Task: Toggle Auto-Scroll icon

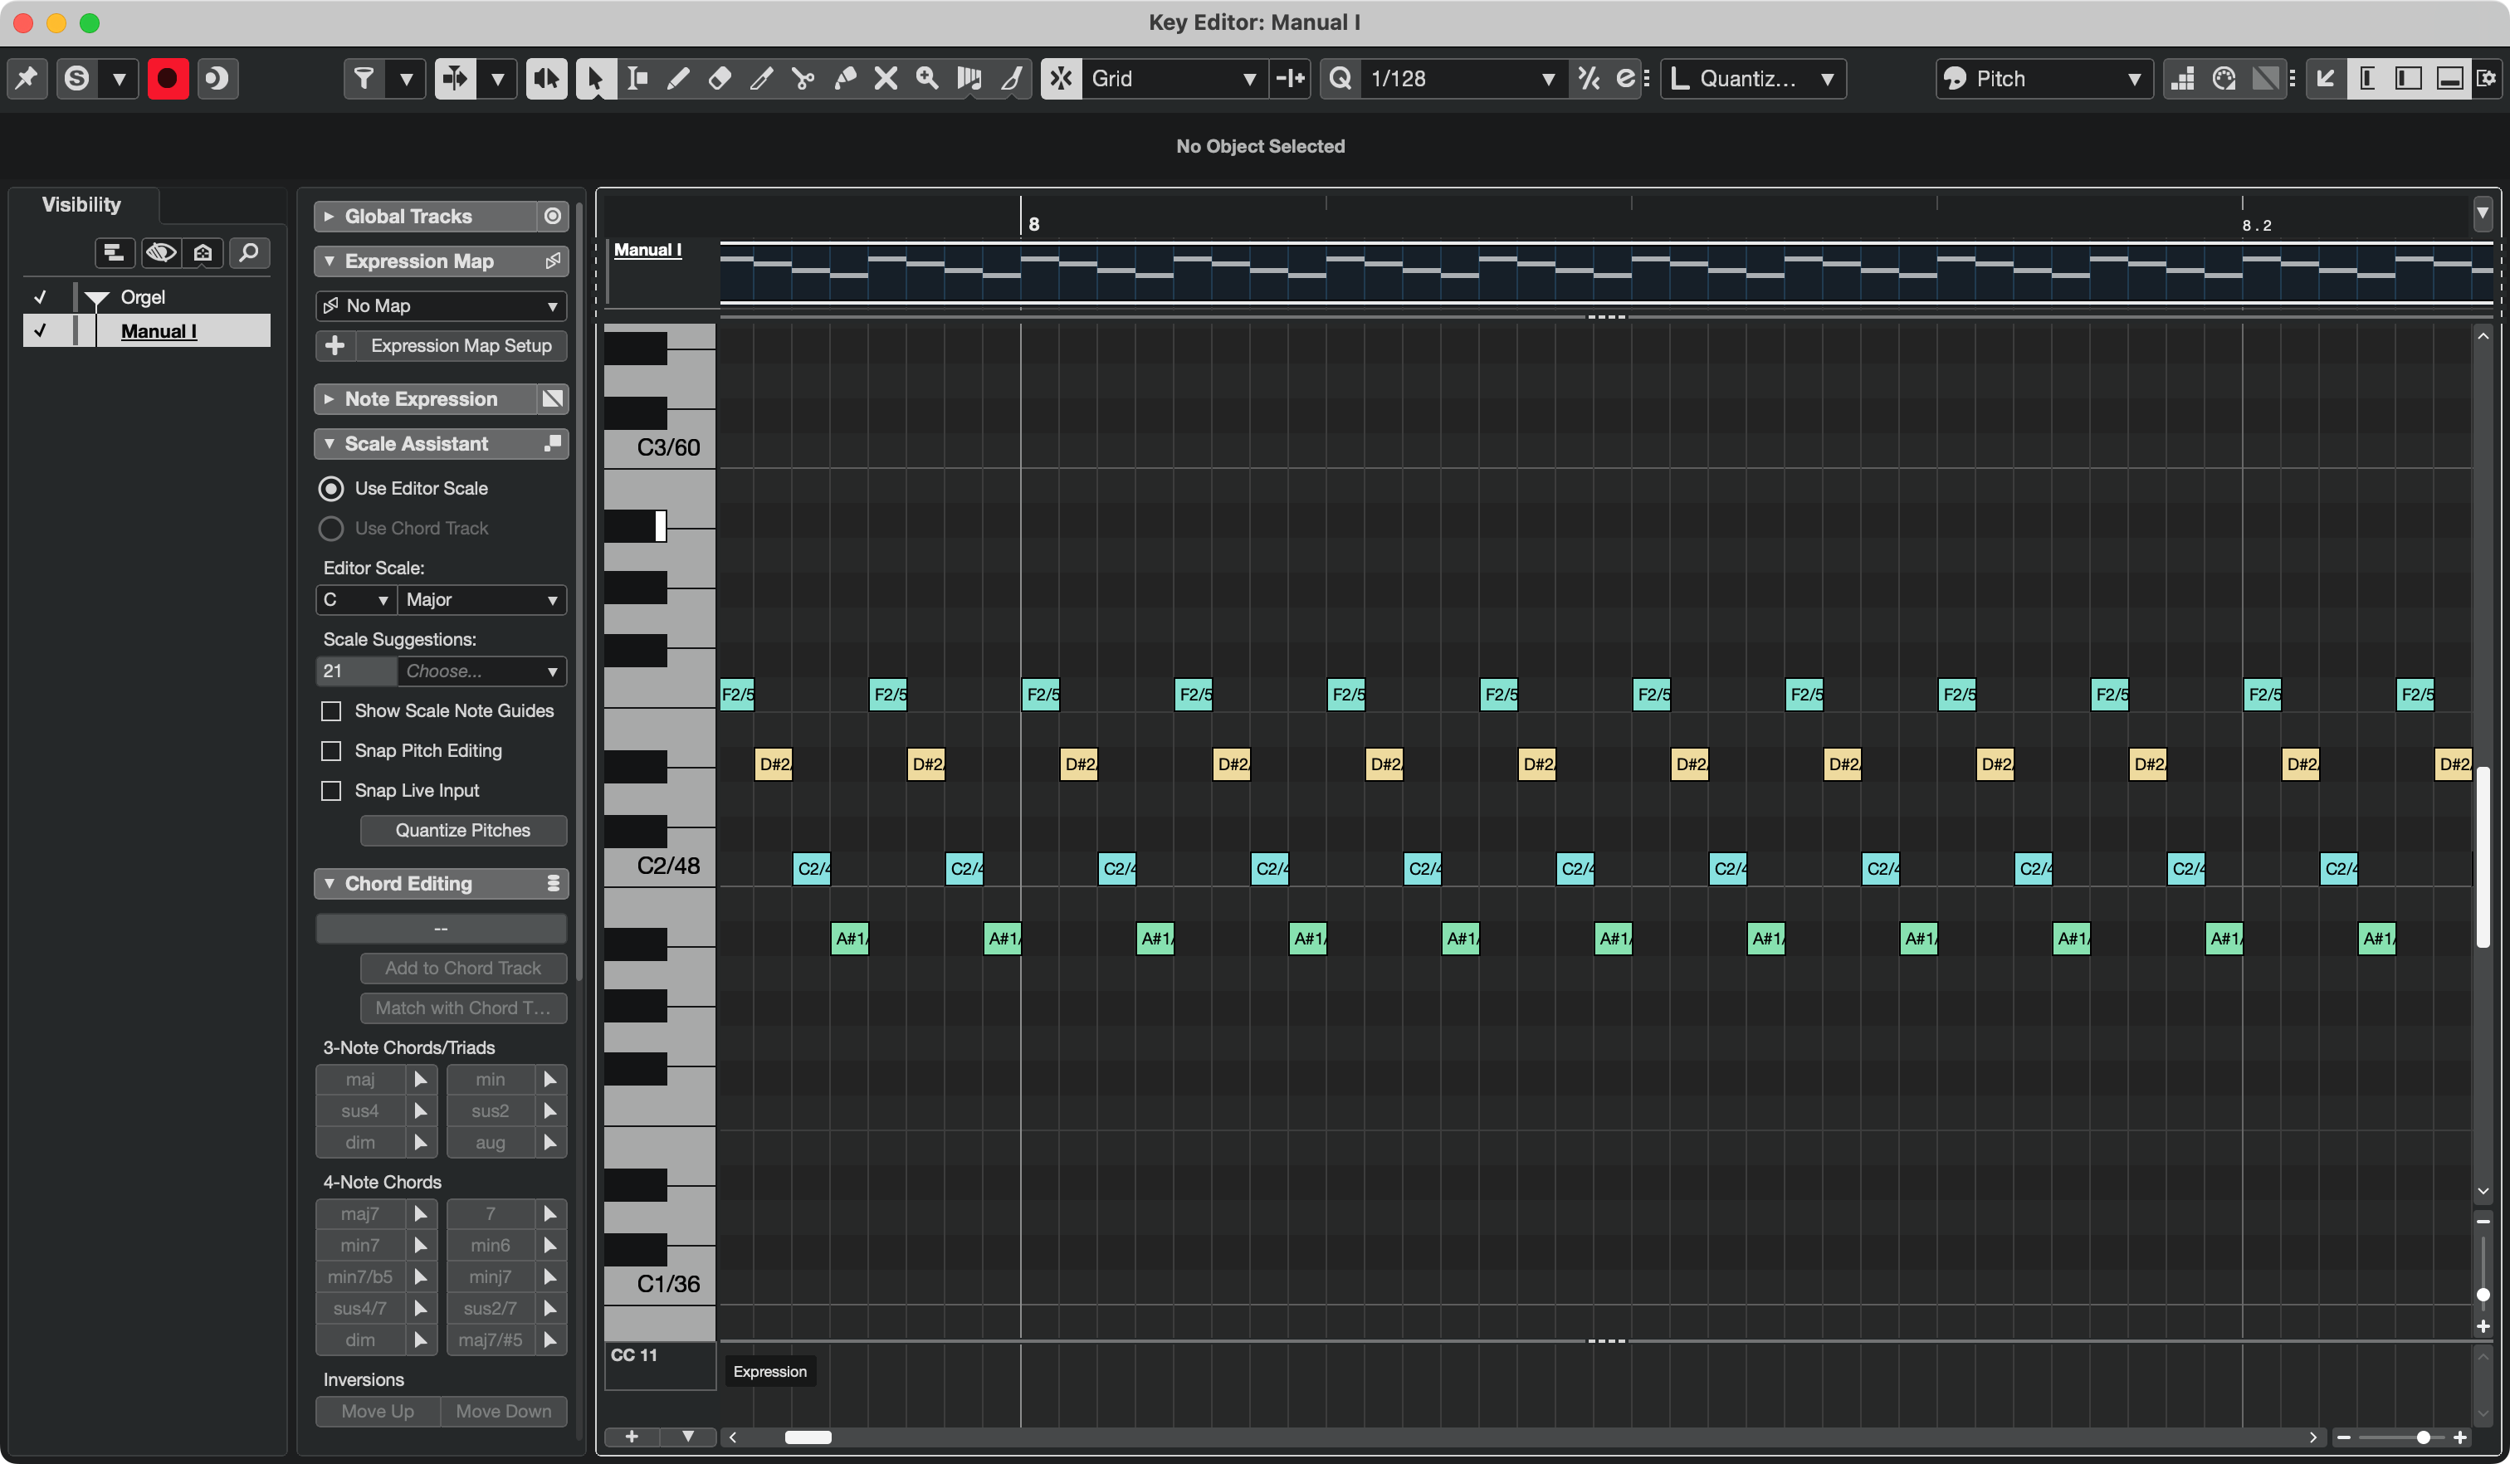Action: (x=455, y=79)
